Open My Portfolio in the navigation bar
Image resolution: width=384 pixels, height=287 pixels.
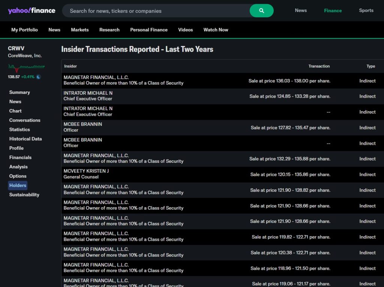coord(24,30)
